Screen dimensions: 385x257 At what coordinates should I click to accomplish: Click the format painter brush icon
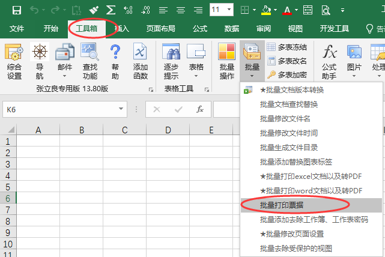click(x=94, y=10)
